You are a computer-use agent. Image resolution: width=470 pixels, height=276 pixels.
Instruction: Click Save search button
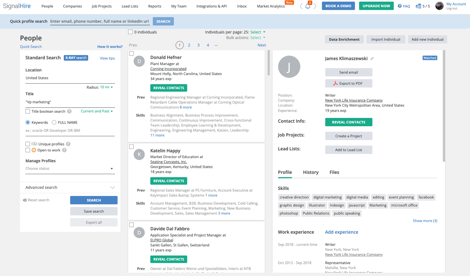94,211
